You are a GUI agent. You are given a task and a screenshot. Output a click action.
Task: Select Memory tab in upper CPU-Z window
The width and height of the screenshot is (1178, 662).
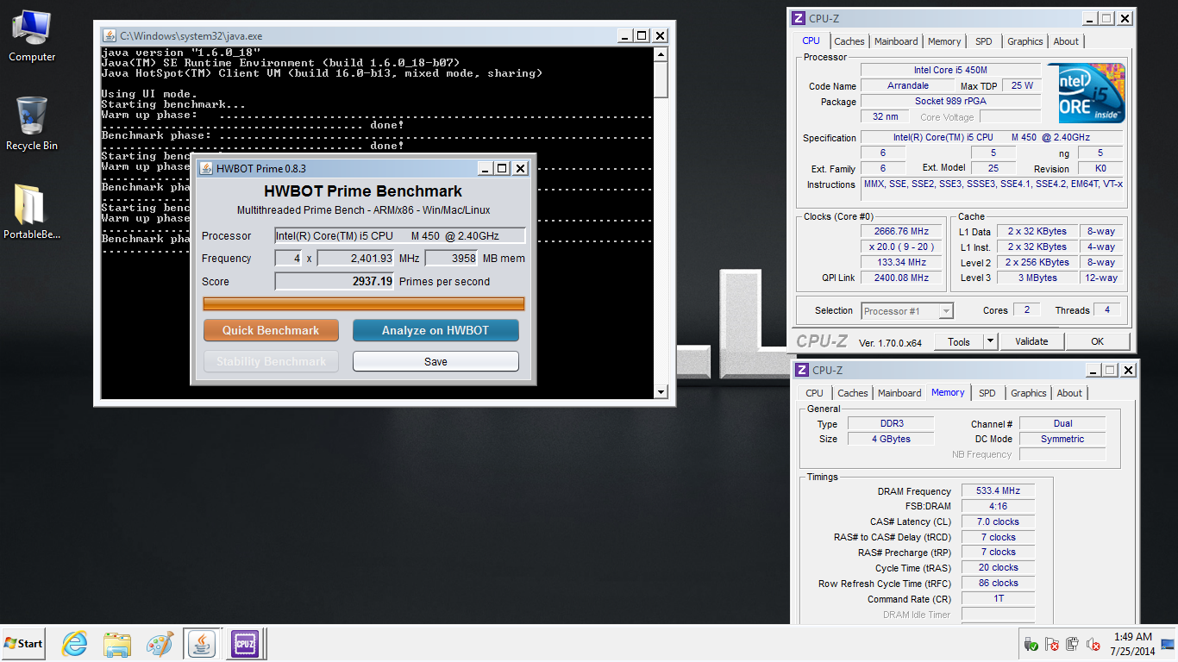(944, 41)
